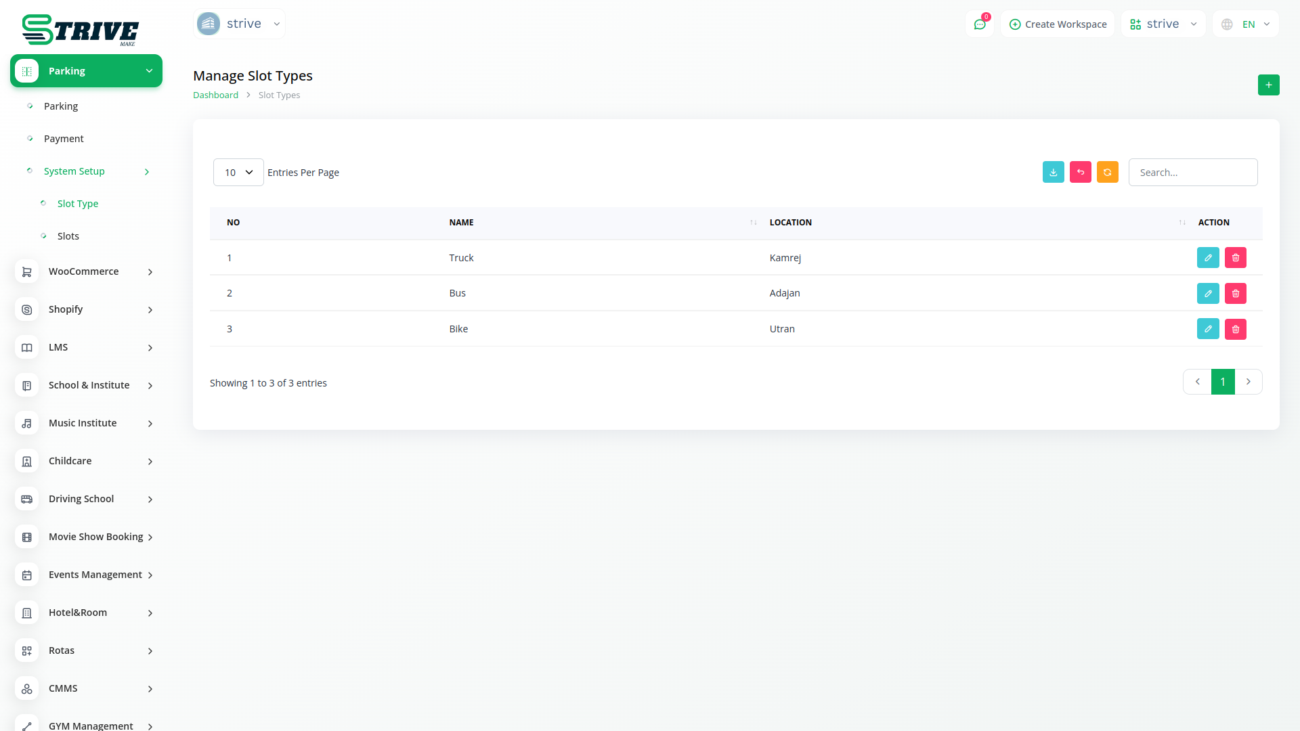The width and height of the screenshot is (1300, 731).
Task: Delete the Bike slot type
Action: [1235, 329]
